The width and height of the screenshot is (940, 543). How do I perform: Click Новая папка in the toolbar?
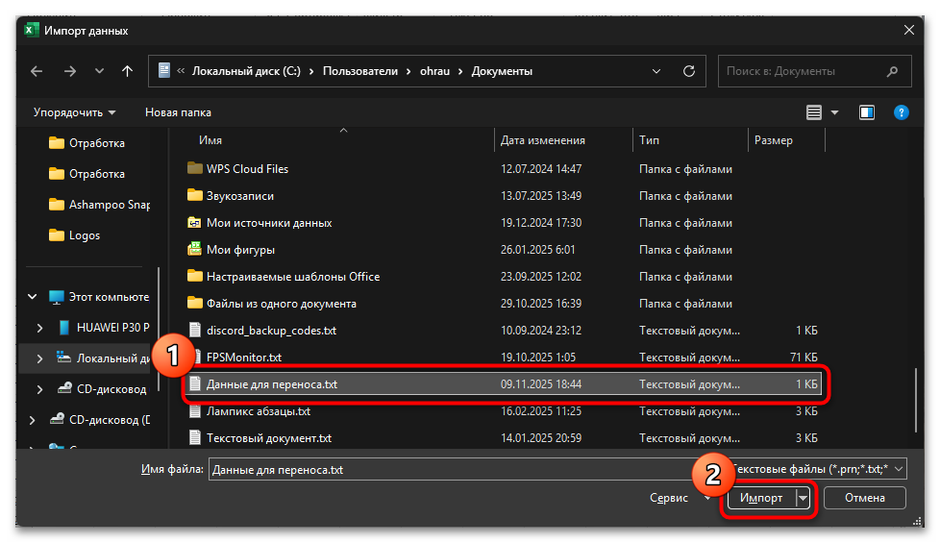coord(178,112)
